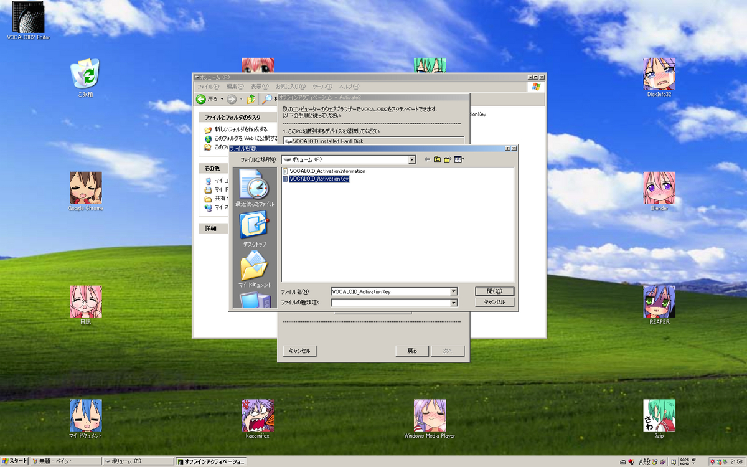747x467 pixels.
Task: Expand ファイルの場所 location dropdown
Action: coord(412,160)
